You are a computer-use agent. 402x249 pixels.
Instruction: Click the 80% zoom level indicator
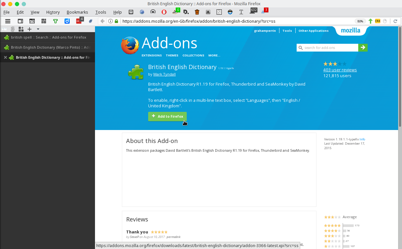(360, 21)
